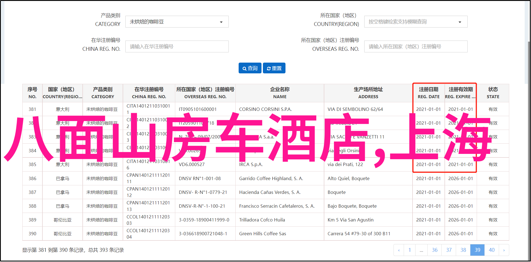Open the CATEGORY dropdown showing 未烘焙的咖啡豆

[x=177, y=22]
